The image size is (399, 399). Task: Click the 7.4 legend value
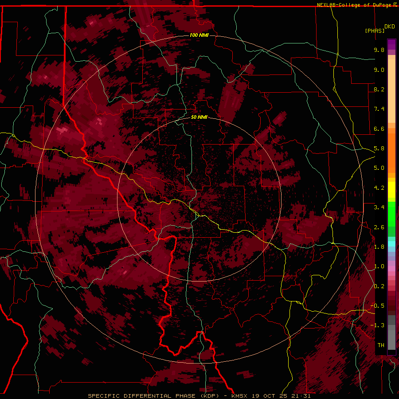click(x=379, y=109)
